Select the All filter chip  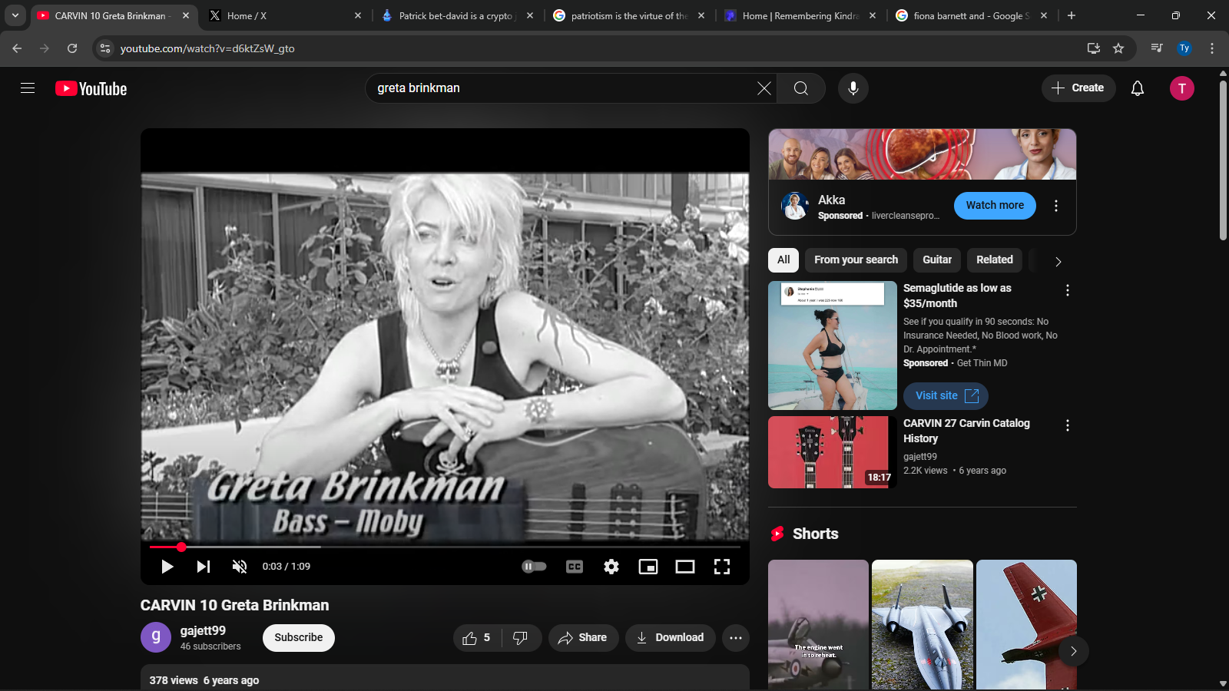(783, 260)
